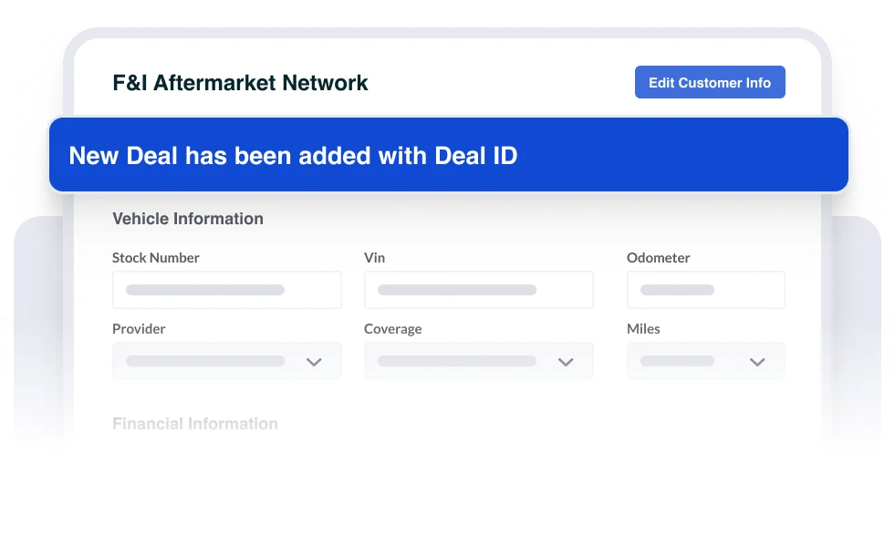Click the Miles field label
Screen dimensions: 895x536
643,329
